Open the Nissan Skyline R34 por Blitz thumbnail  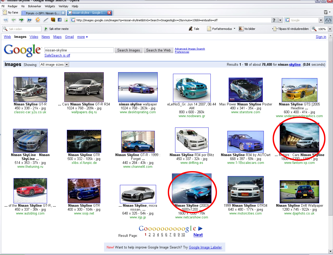[x=192, y=140]
